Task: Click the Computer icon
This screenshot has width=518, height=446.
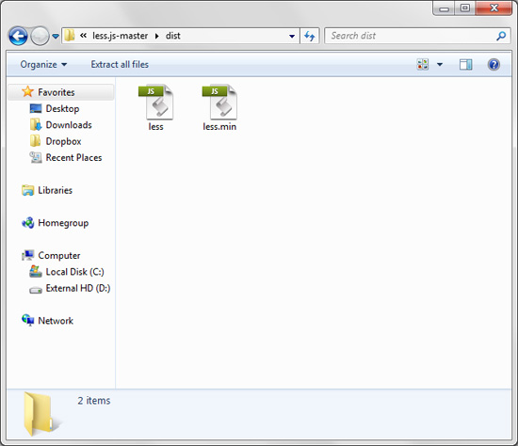Action: click(27, 255)
